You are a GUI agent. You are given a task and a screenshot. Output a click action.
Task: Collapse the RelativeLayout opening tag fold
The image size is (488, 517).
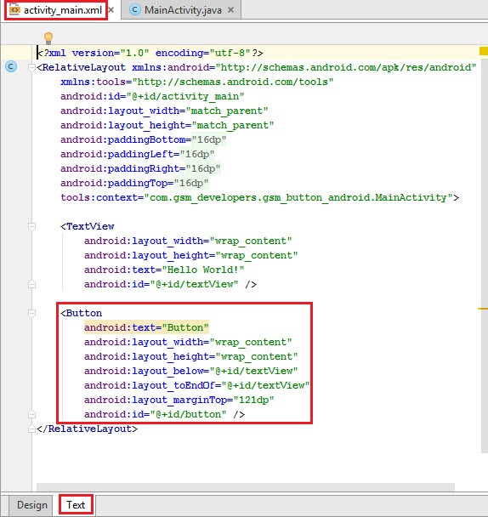[x=31, y=68]
